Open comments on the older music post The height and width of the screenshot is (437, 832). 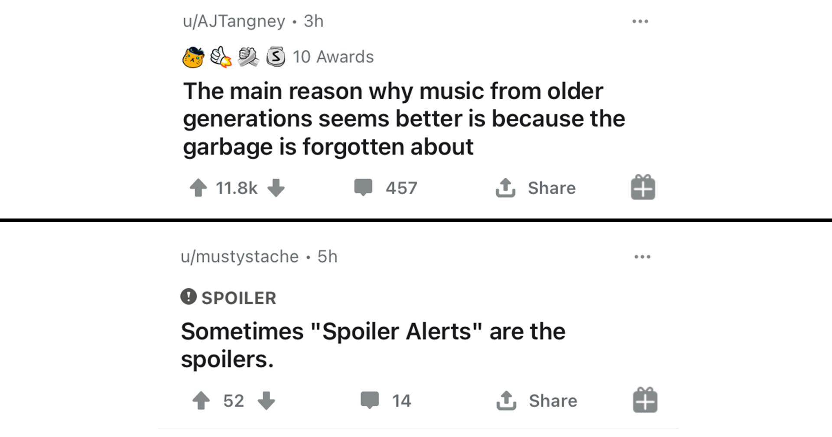(x=363, y=188)
